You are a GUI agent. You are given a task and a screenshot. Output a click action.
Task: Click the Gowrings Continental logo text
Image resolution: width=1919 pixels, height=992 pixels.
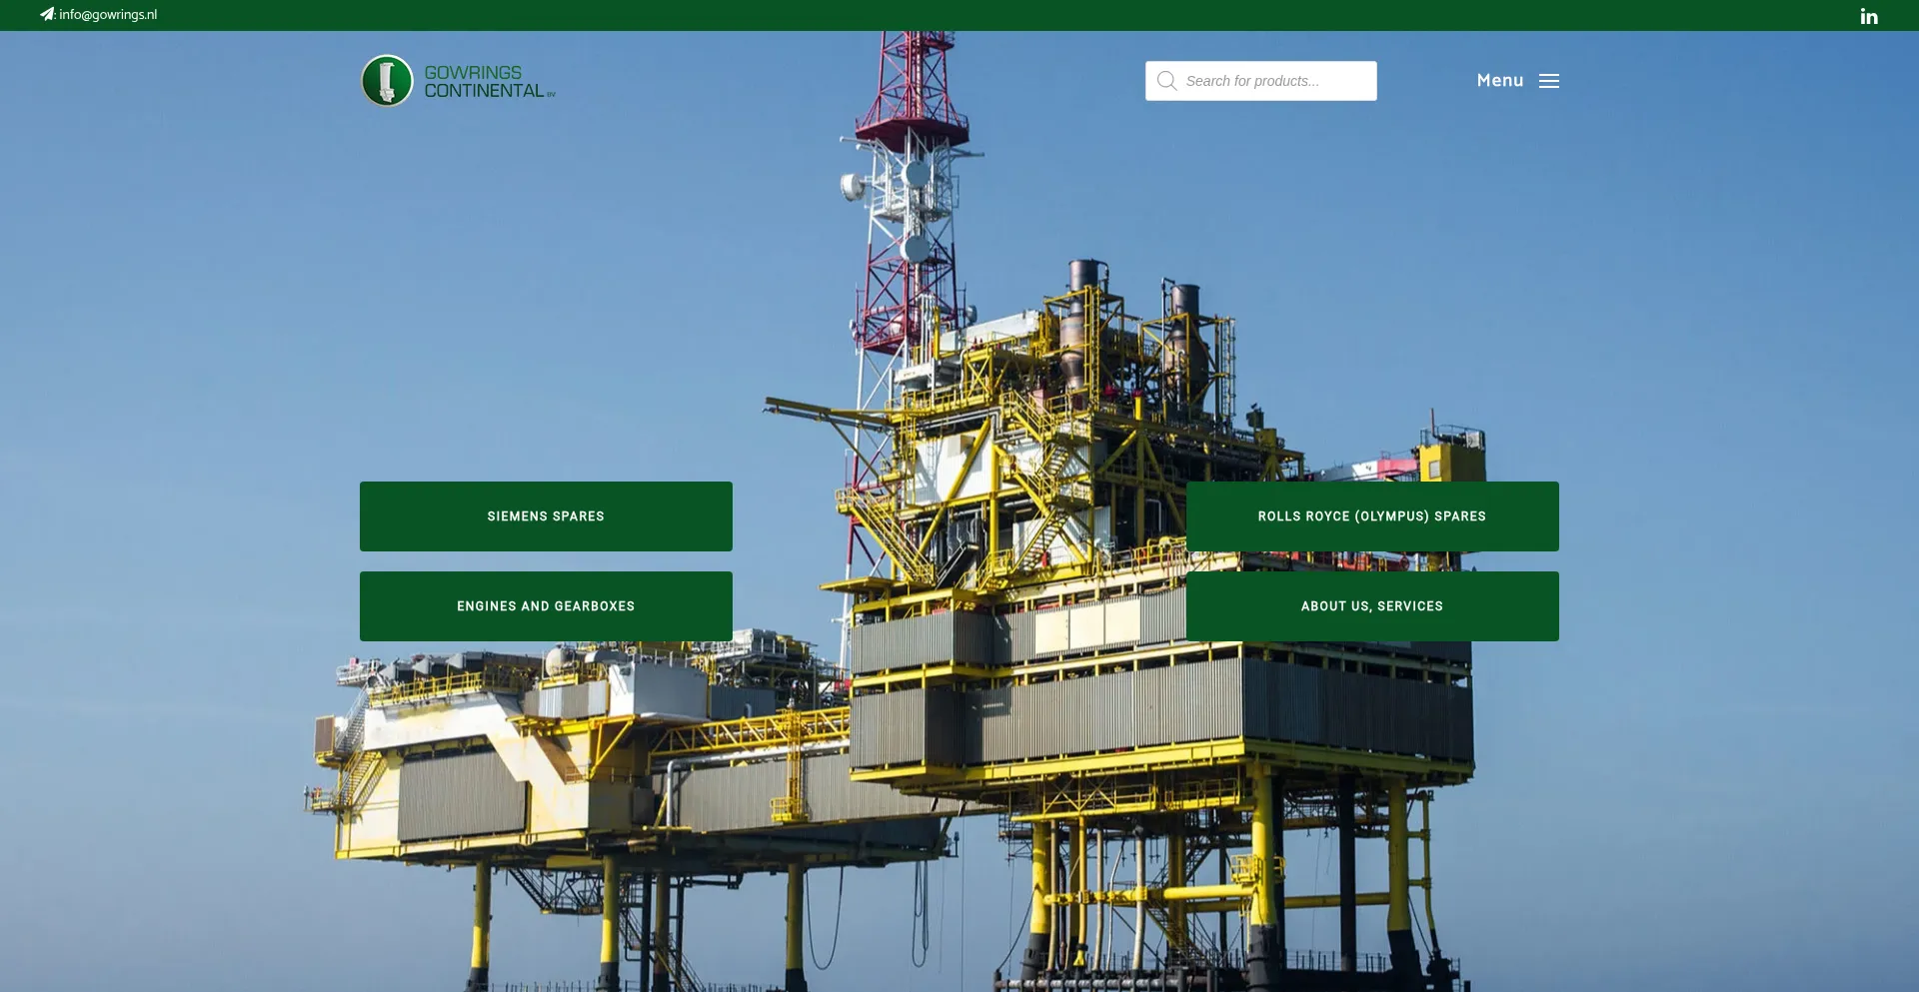click(485, 82)
